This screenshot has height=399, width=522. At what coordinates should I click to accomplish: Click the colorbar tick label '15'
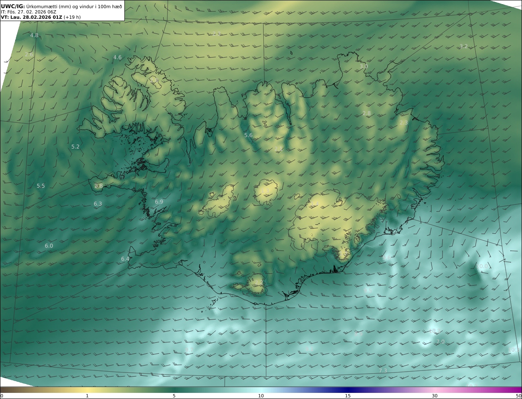[348, 396]
